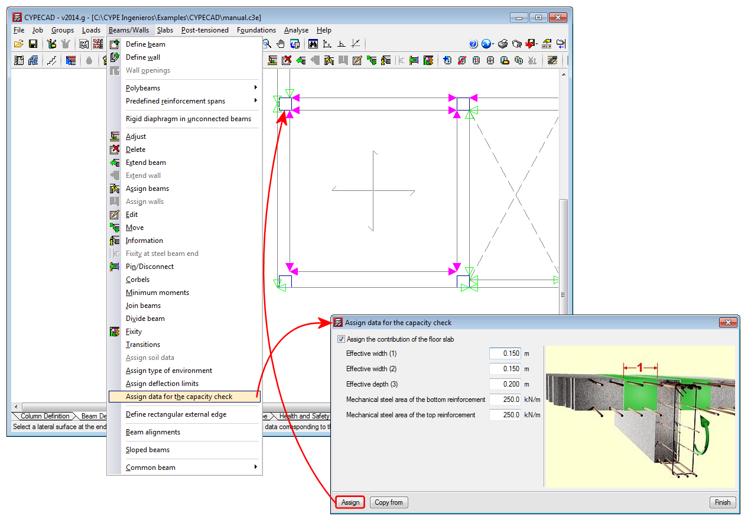Click the blue help question mark icon
The image size is (751, 529).
coord(473,44)
